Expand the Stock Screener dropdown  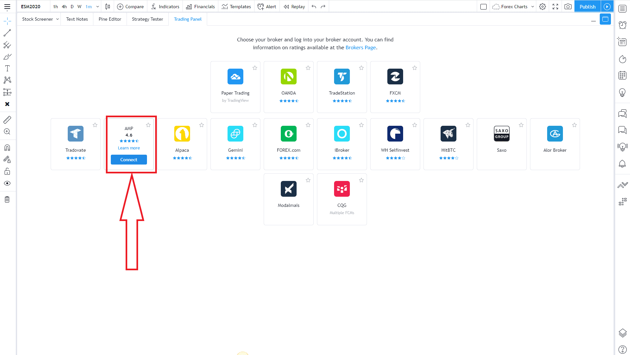tap(58, 19)
